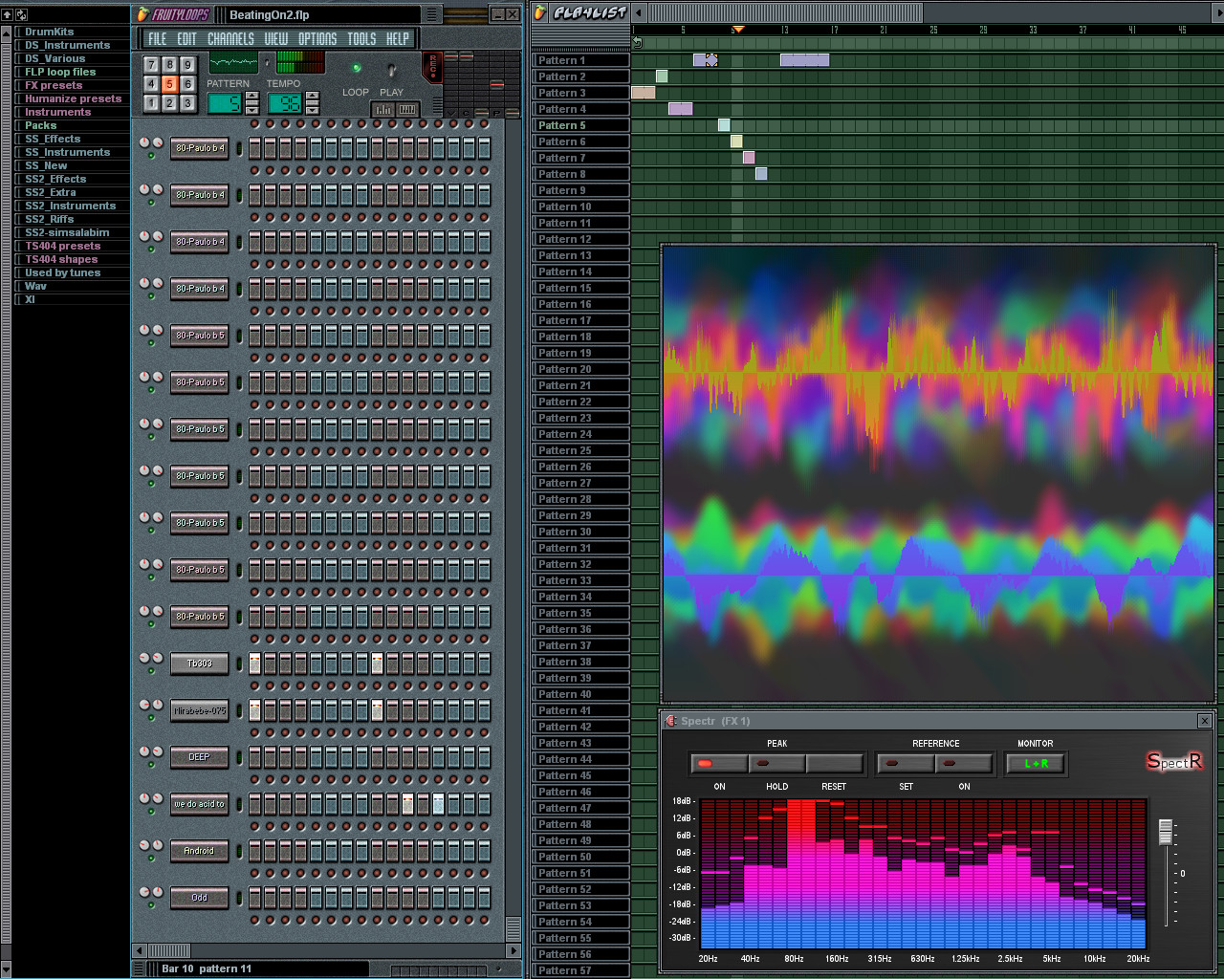The image size is (1224, 979).
Task: Select pattern number 3 on the keypad
Action: click(187, 103)
